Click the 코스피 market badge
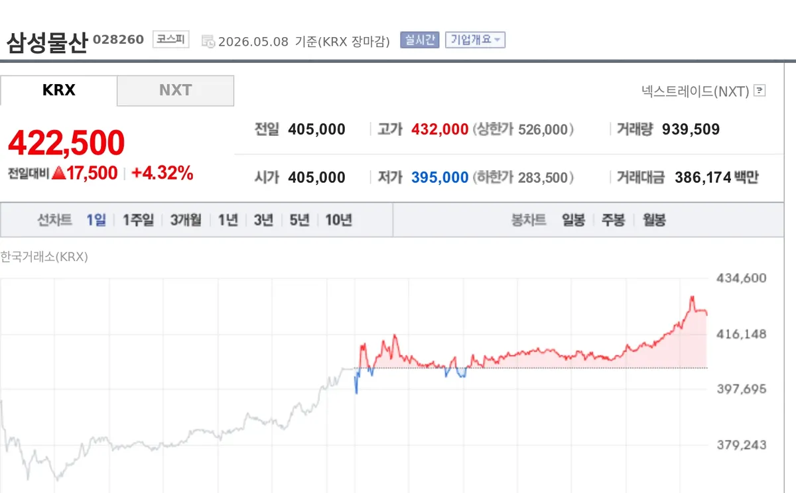The image size is (796, 493). pos(171,40)
